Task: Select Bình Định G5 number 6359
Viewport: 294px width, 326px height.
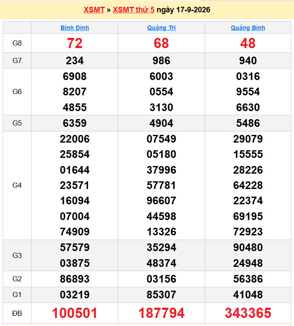Action: click(74, 123)
